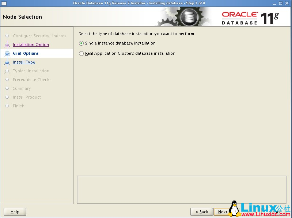292x218 pixels.
Task: Click the empty message box at bottom
Action: pos(182,190)
